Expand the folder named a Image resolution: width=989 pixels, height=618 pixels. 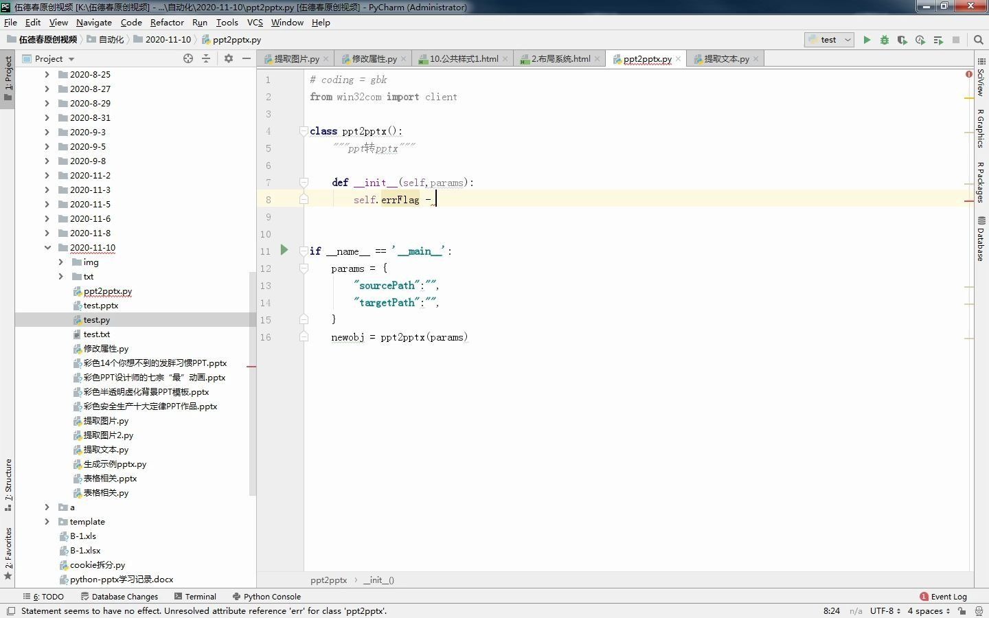(x=47, y=507)
